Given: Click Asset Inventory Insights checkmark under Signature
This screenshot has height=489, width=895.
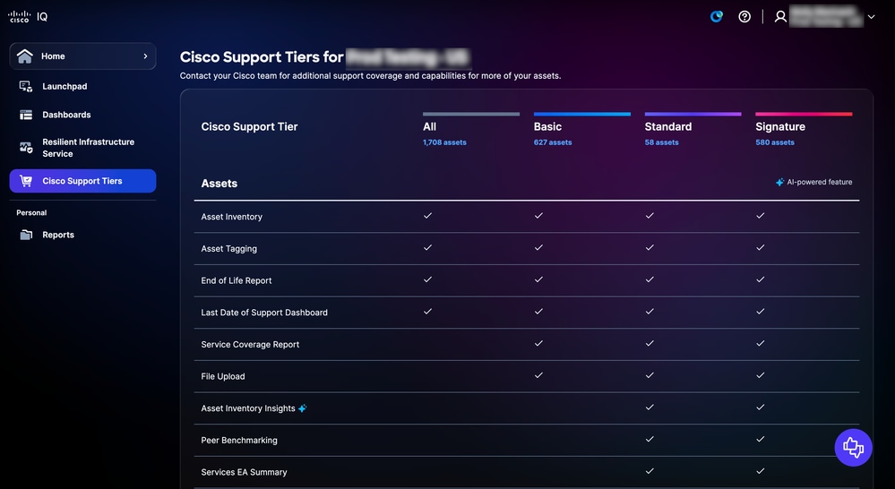Looking at the screenshot, I should coord(760,407).
